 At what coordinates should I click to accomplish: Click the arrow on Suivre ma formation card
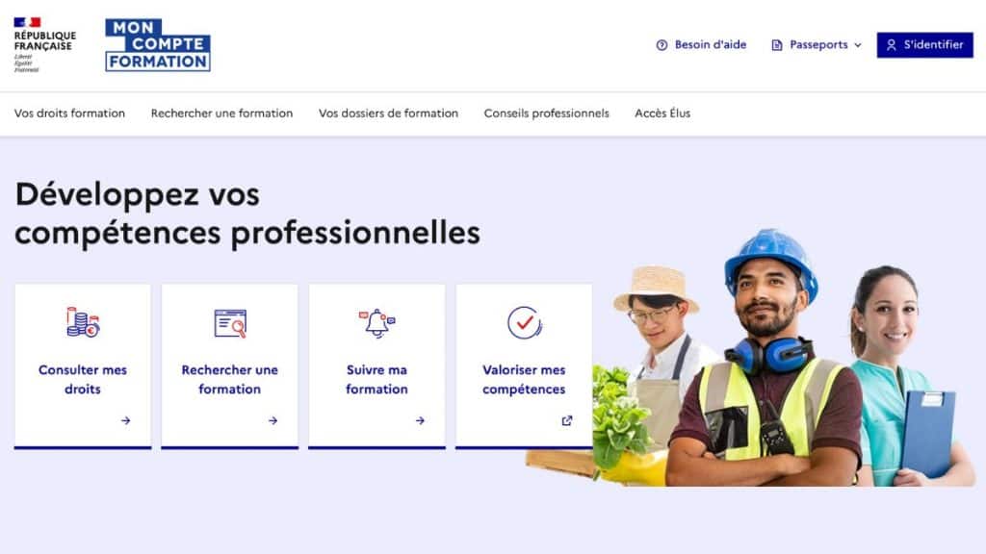(420, 421)
